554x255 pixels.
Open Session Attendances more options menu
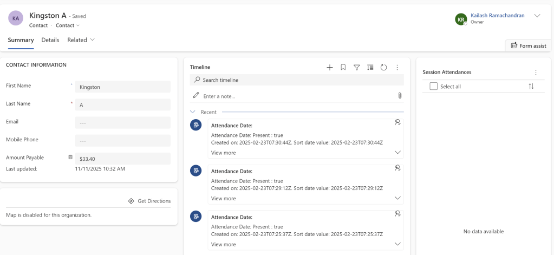[536, 73]
